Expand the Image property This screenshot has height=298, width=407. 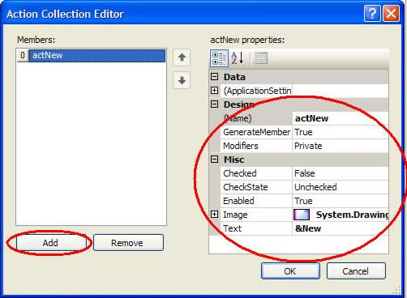pos(214,215)
